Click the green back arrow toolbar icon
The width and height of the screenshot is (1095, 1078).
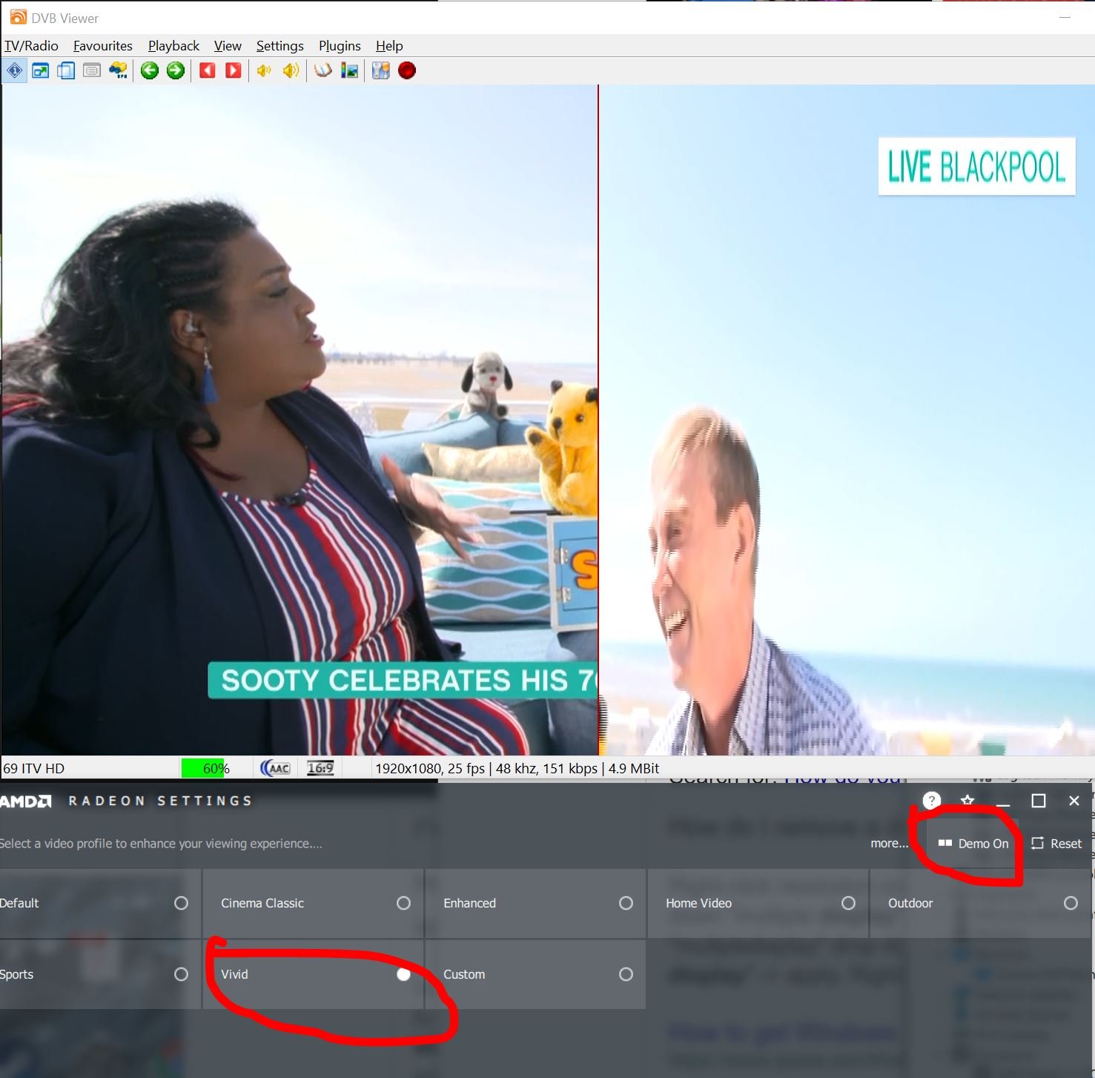150,70
